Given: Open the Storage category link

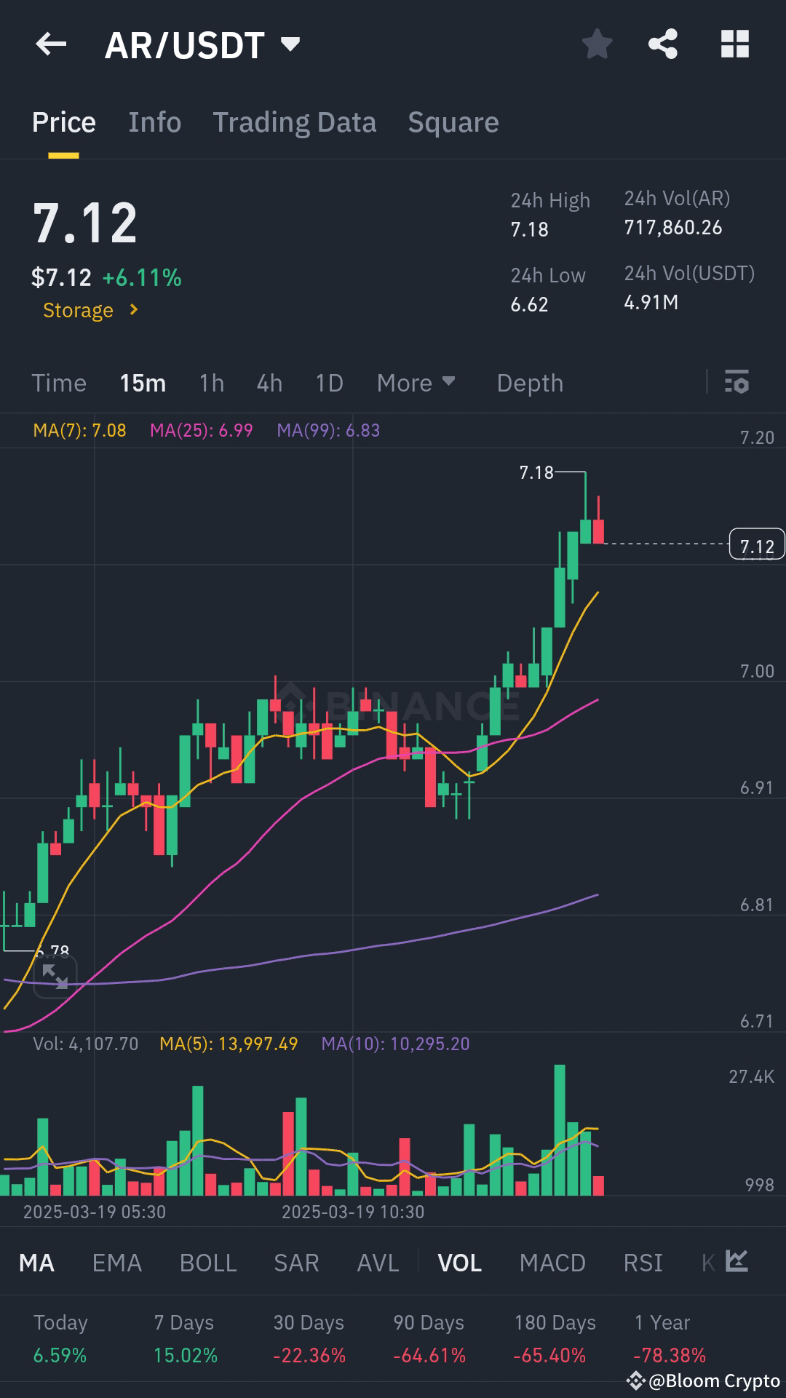Looking at the screenshot, I should (x=90, y=310).
